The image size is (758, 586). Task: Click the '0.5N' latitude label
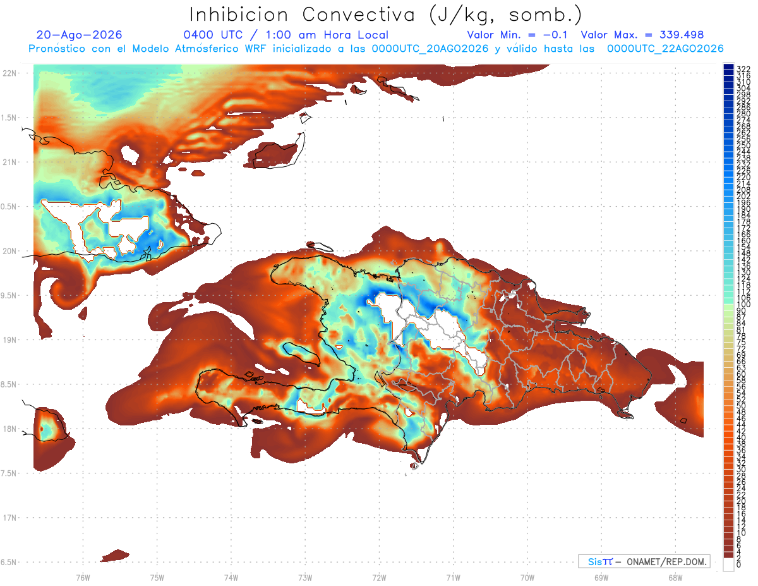pyautogui.click(x=9, y=207)
